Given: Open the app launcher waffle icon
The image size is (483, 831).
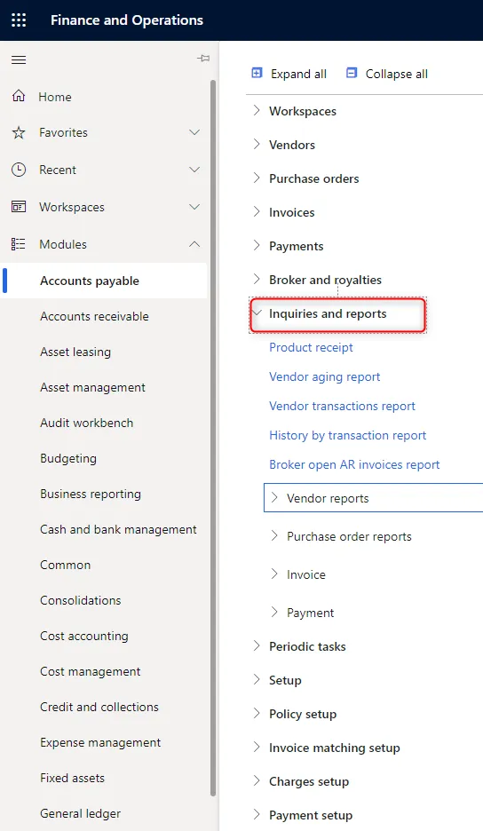Looking at the screenshot, I should pyautogui.click(x=19, y=20).
